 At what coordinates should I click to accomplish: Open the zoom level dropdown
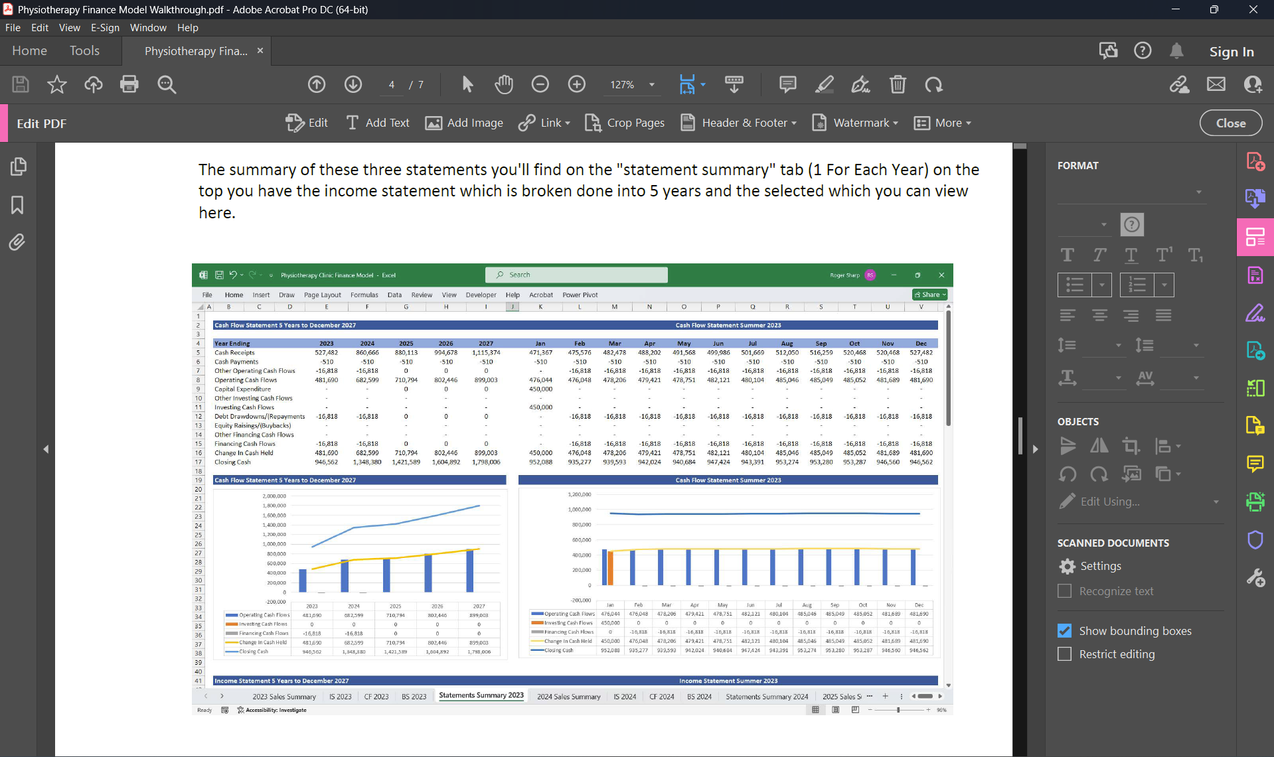(652, 84)
